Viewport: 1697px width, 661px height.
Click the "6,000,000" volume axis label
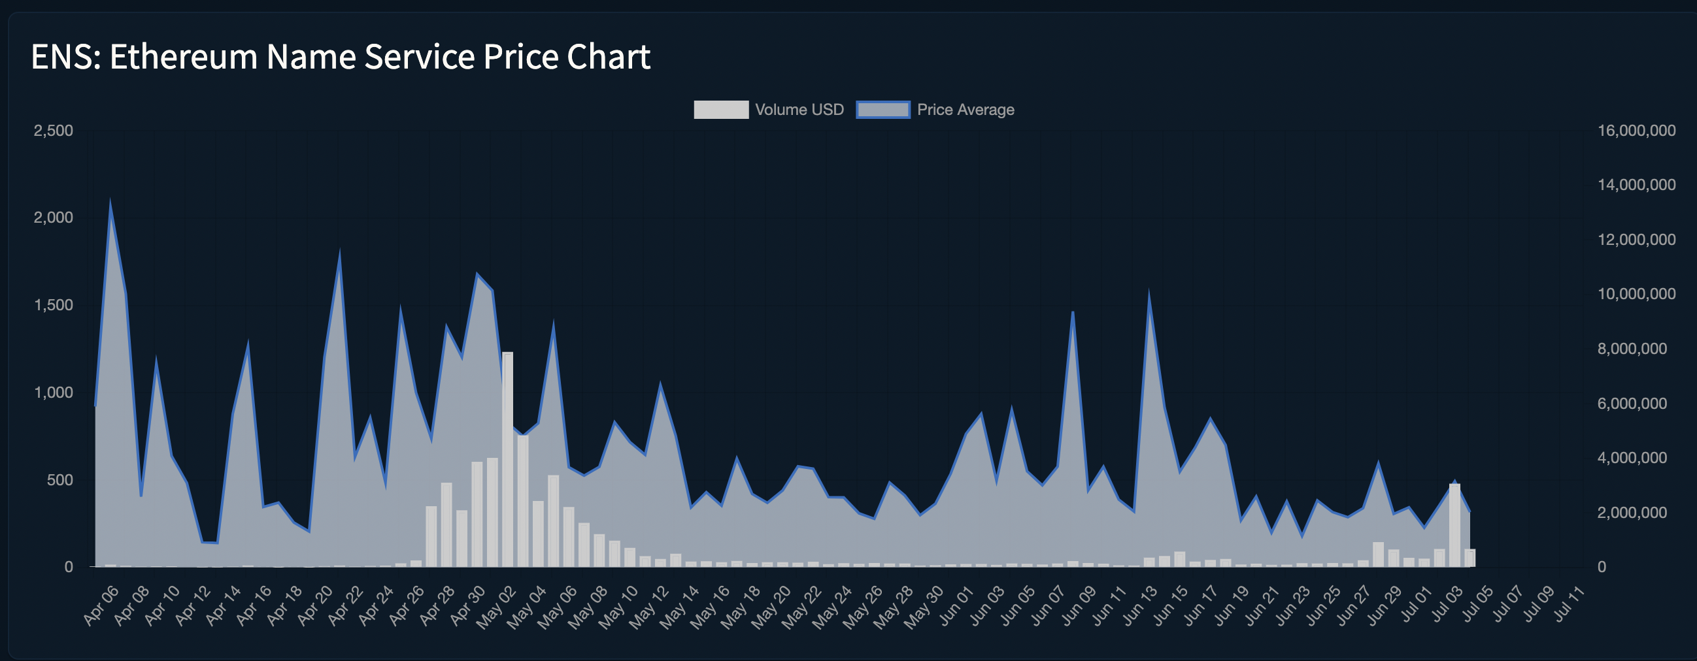coord(1632,404)
